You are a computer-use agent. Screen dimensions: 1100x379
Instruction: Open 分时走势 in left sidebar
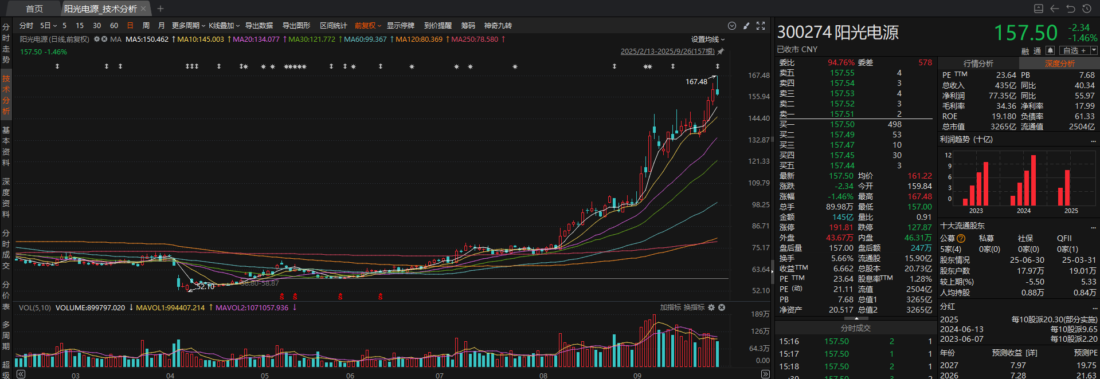click(x=6, y=43)
